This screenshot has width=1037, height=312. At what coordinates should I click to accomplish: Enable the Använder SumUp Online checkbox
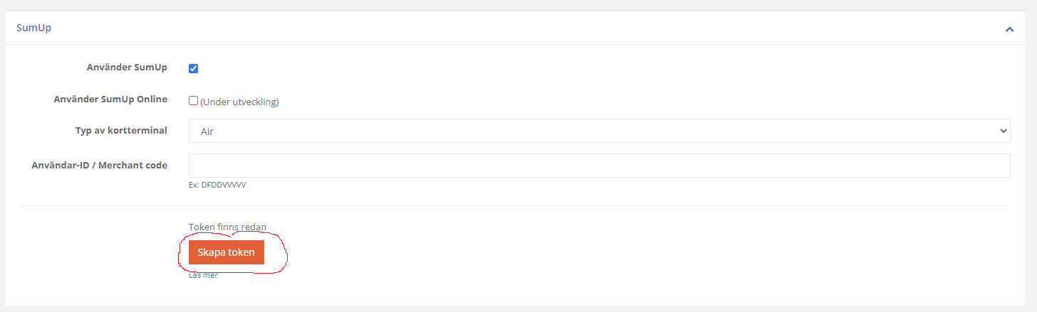[193, 101]
